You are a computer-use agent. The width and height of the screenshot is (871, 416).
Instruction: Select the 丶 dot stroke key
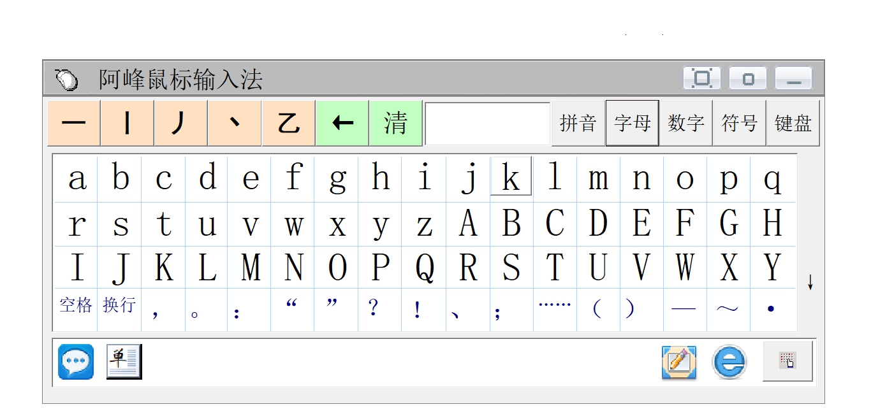(x=235, y=122)
